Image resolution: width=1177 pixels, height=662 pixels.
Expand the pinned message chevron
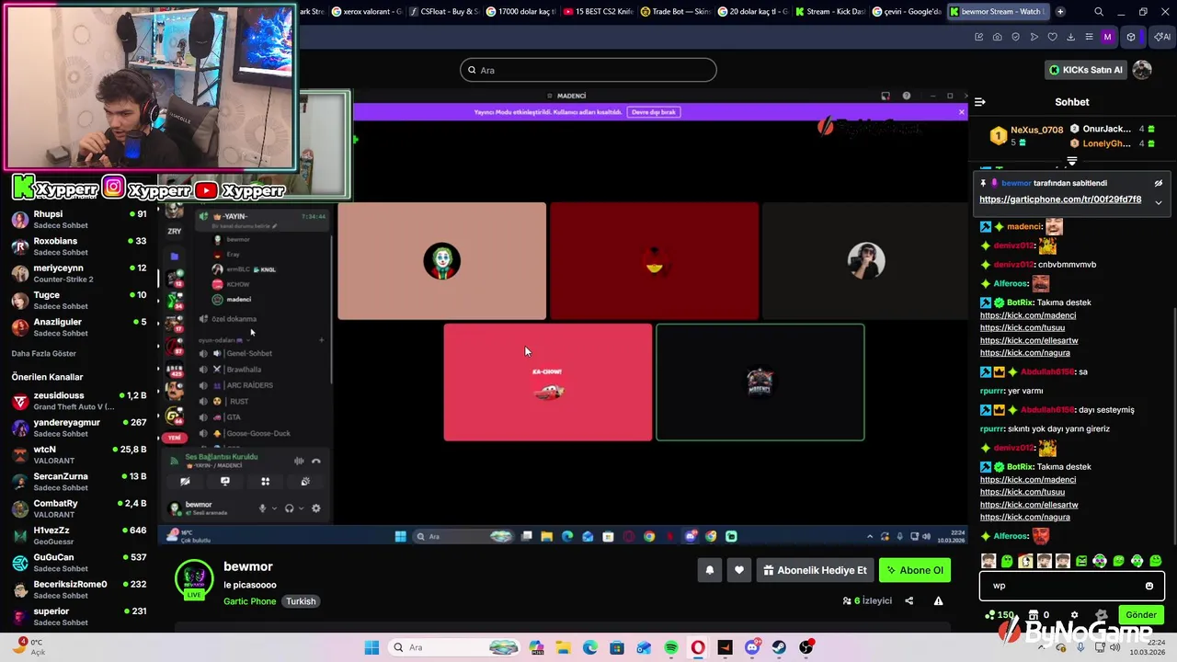coord(1159,202)
